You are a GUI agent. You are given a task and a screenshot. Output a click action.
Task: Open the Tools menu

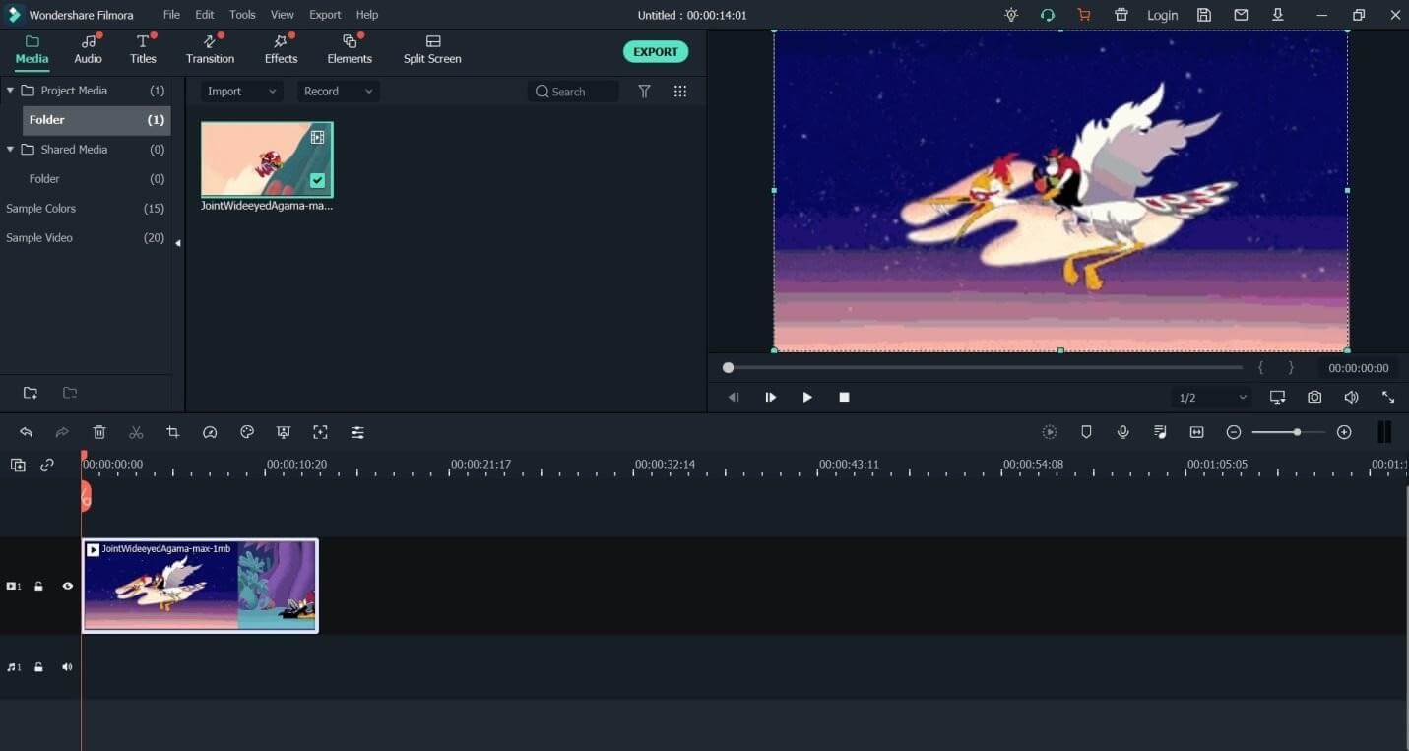[x=242, y=15]
